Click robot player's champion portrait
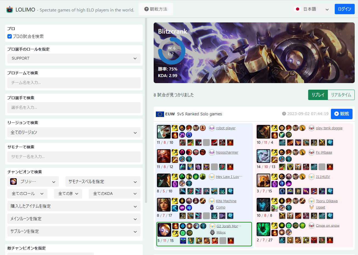This screenshot has height=255, width=358. pyautogui.click(x=164, y=132)
